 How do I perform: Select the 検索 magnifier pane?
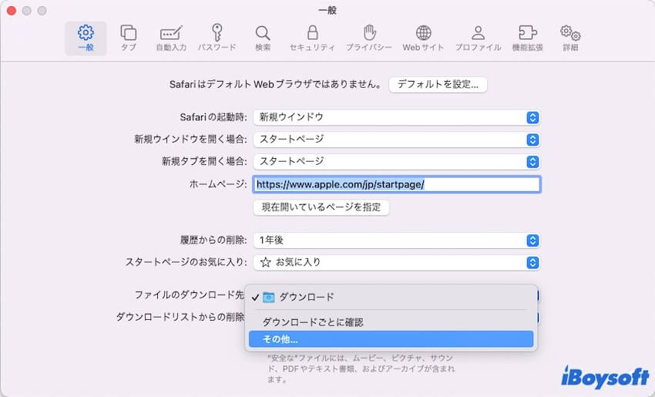point(263,39)
